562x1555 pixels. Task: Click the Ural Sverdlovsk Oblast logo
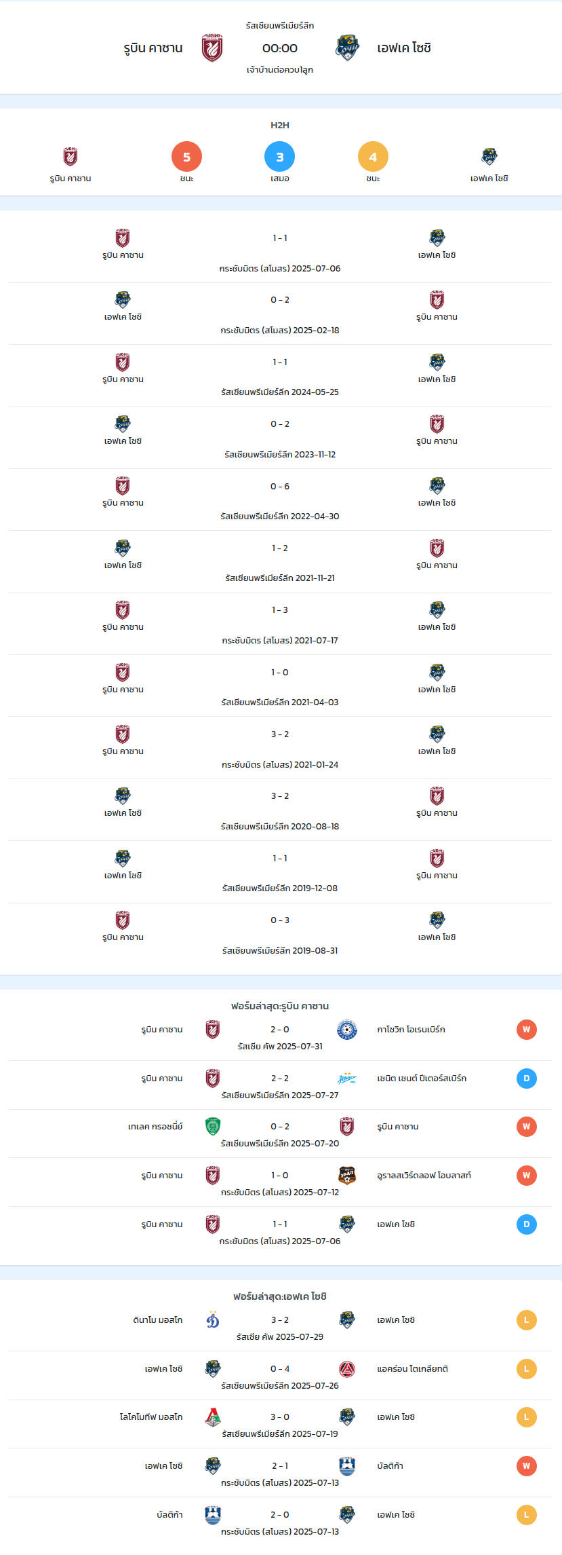pyautogui.click(x=347, y=1176)
